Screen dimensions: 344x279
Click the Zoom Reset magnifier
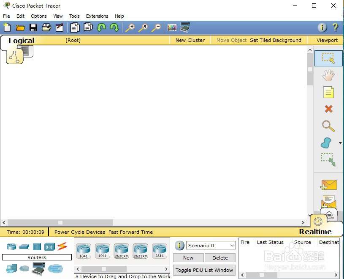pyautogui.click(x=143, y=28)
